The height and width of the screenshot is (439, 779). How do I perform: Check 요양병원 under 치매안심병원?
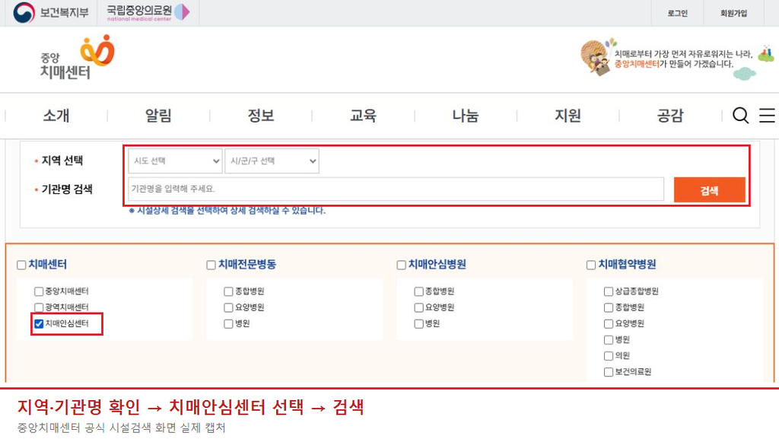click(419, 307)
